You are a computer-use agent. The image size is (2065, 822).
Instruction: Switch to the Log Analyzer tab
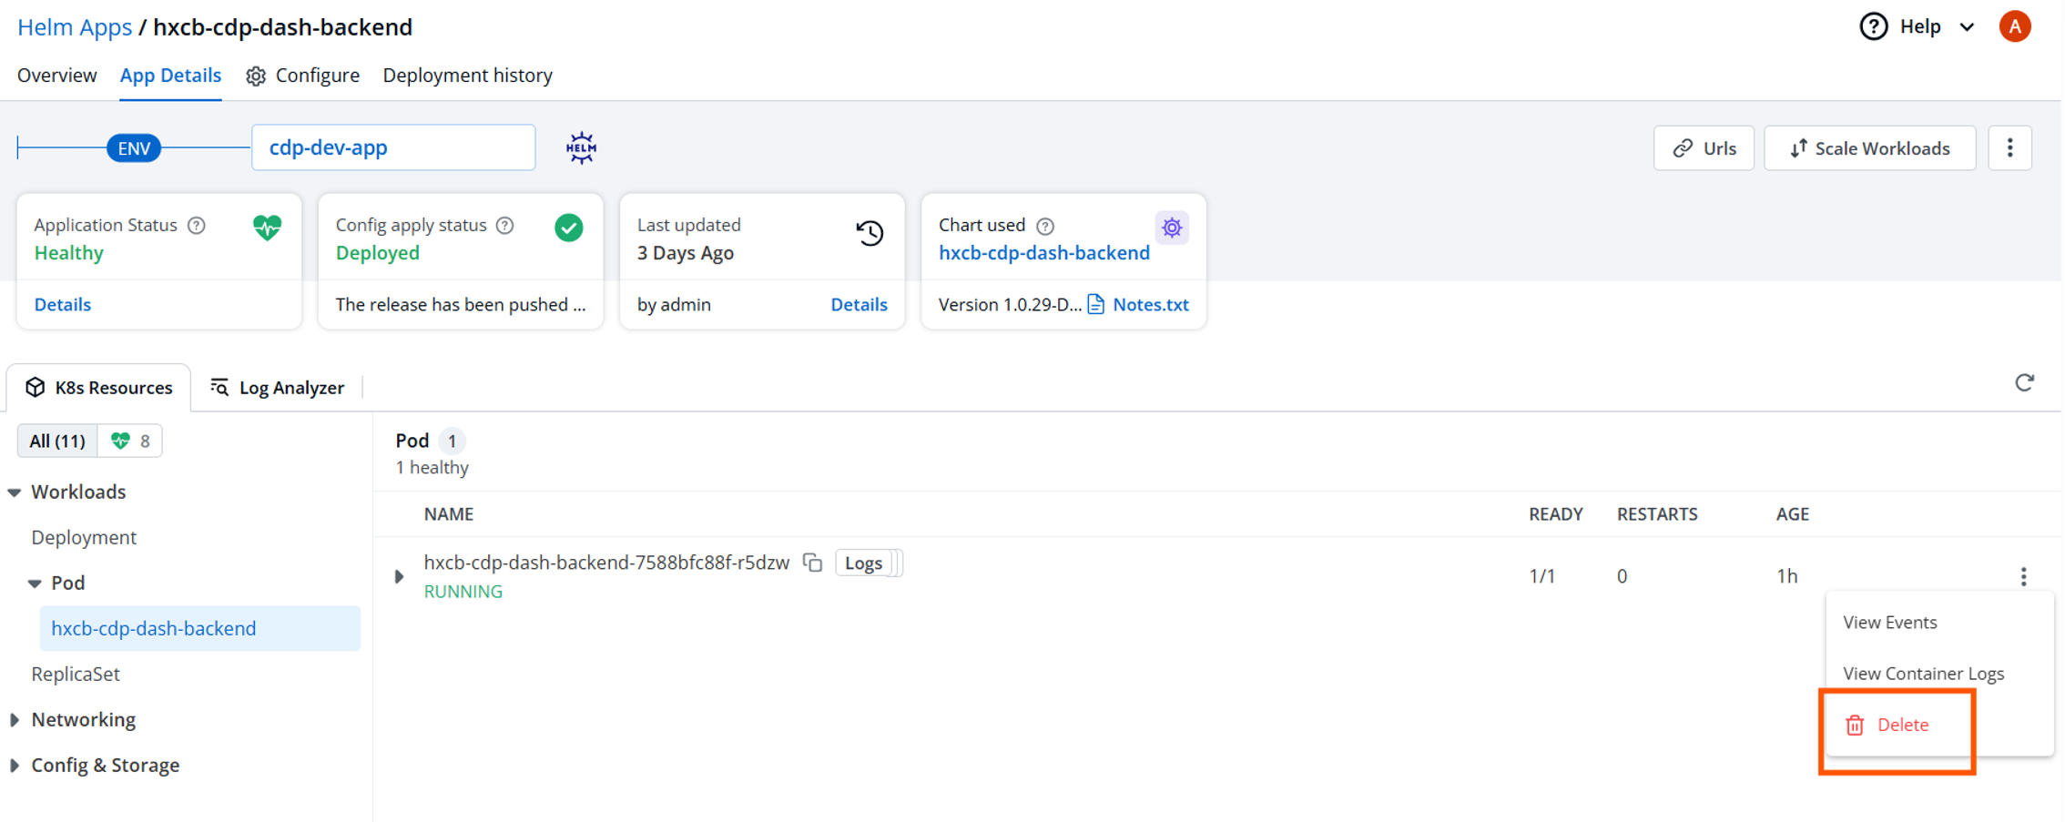[x=278, y=388]
